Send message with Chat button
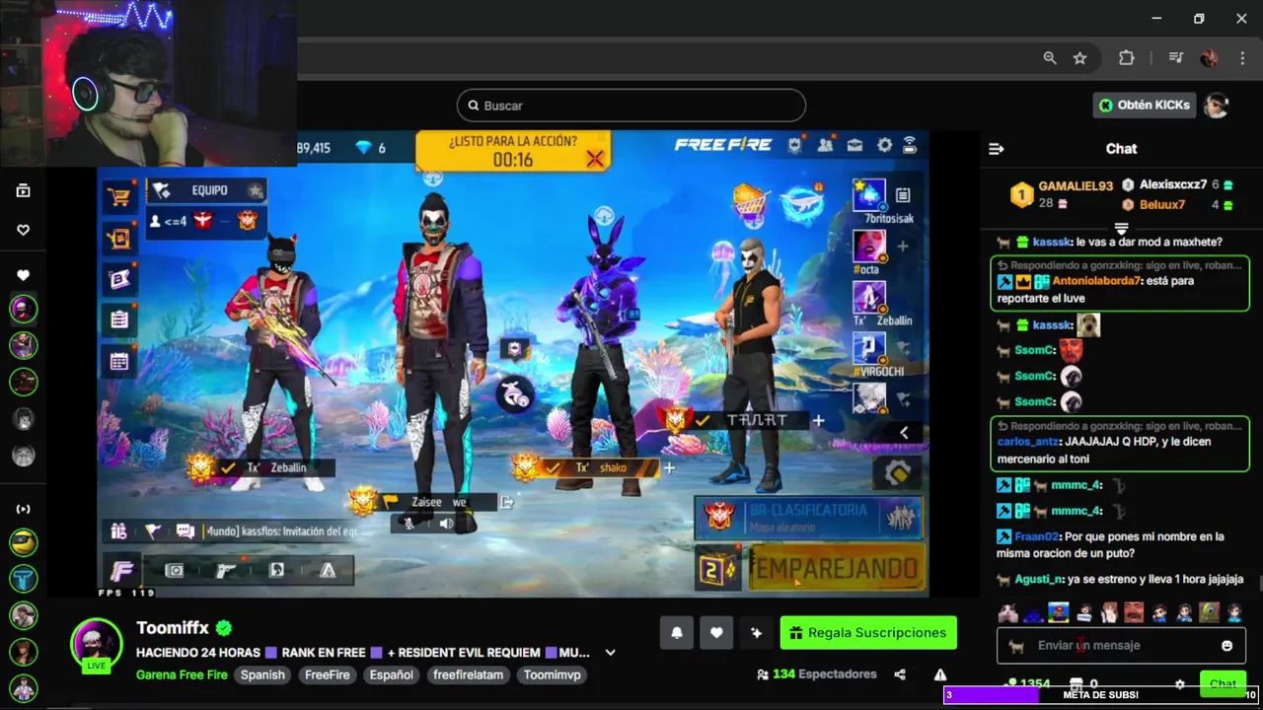1263x710 pixels. pyautogui.click(x=1223, y=683)
